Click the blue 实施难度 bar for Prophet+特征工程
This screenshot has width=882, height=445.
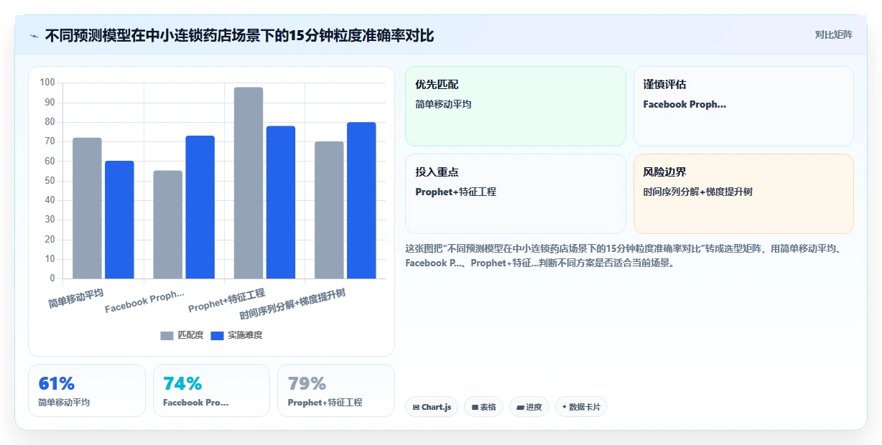(x=281, y=202)
